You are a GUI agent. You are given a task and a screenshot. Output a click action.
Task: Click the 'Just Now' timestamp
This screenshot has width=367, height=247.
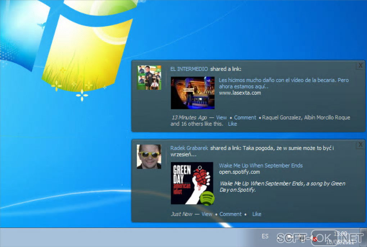pos(182,214)
